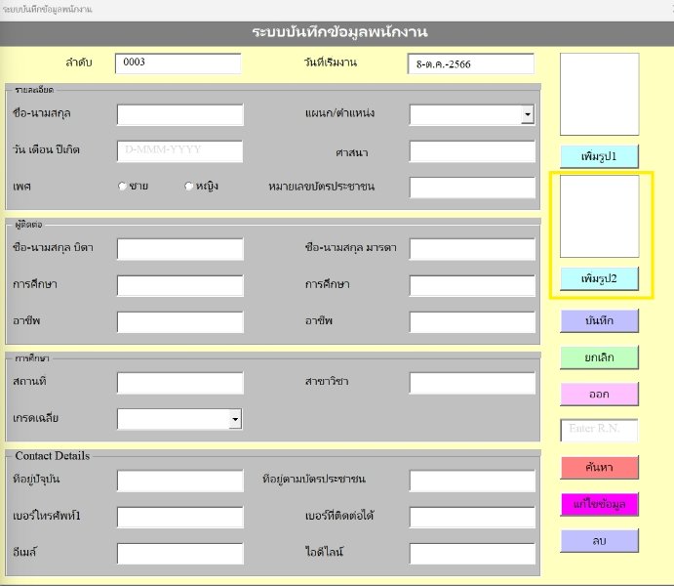This screenshot has width=674, height=586.
Task: Click the เพิ่มรูป1 button
Action: click(599, 156)
